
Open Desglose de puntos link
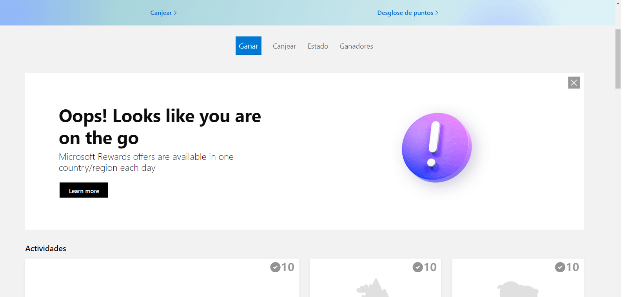pyautogui.click(x=408, y=13)
